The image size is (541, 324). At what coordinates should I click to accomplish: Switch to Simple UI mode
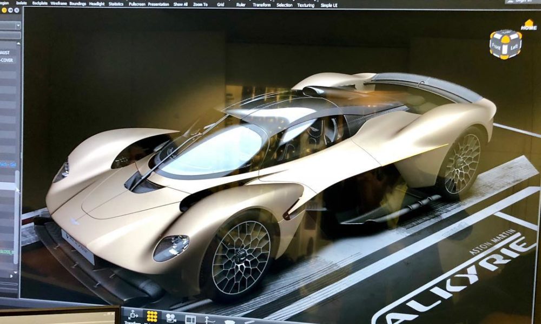pyautogui.click(x=329, y=5)
